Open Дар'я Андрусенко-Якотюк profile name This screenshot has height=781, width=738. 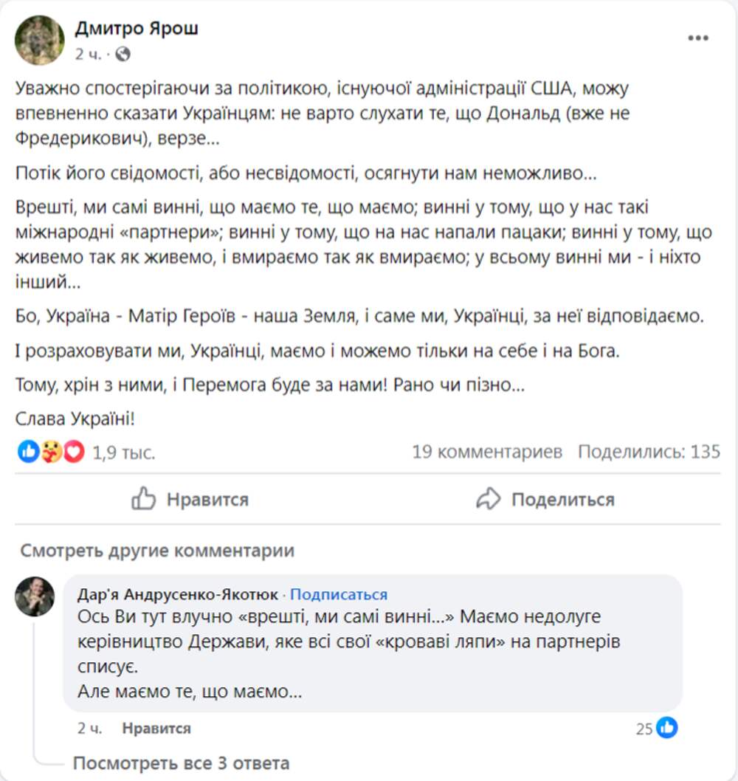tap(178, 594)
